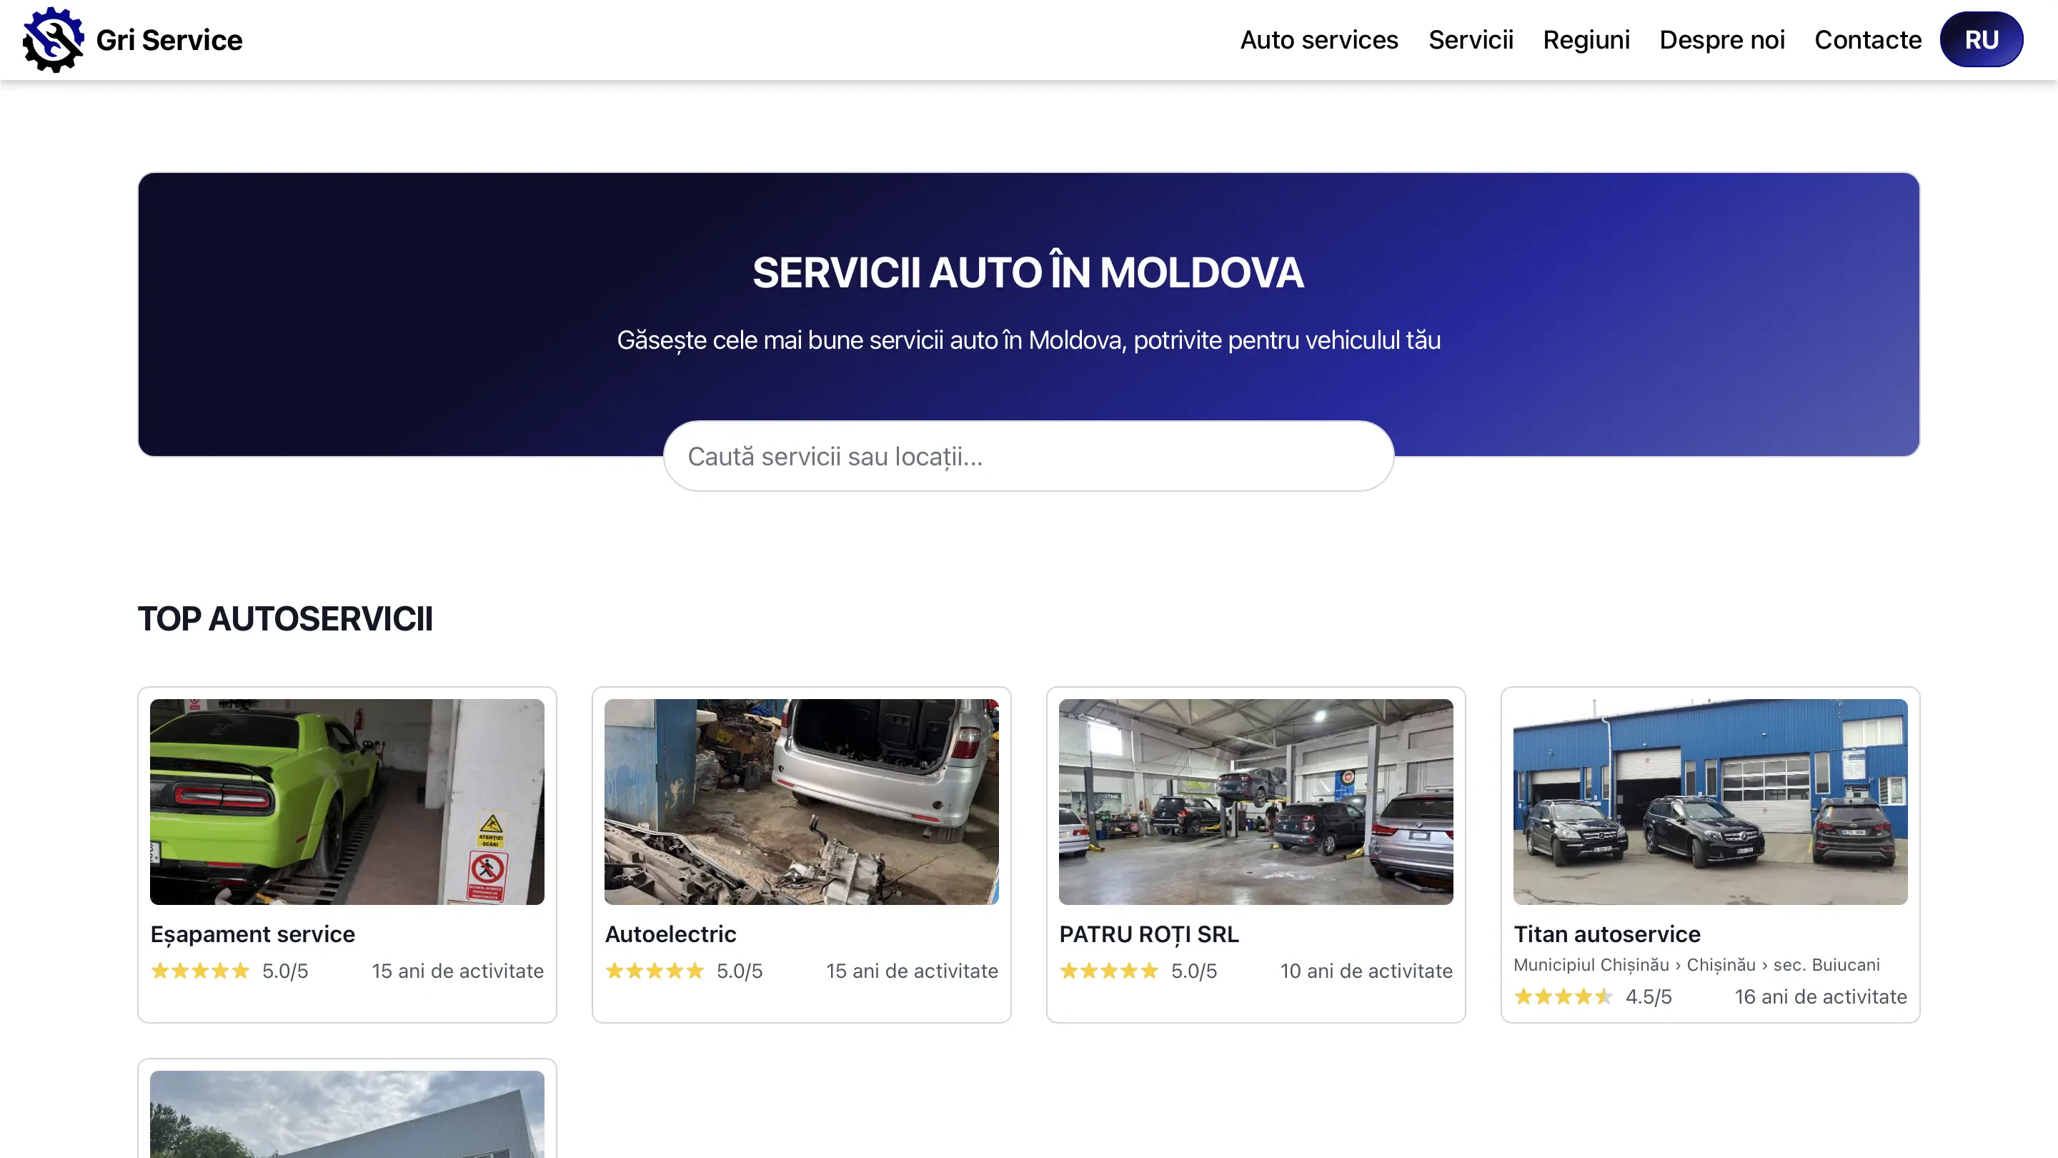Screen dimensions: 2058x1158
Task: Click the Gri Service gear logo icon
Action: [51, 39]
